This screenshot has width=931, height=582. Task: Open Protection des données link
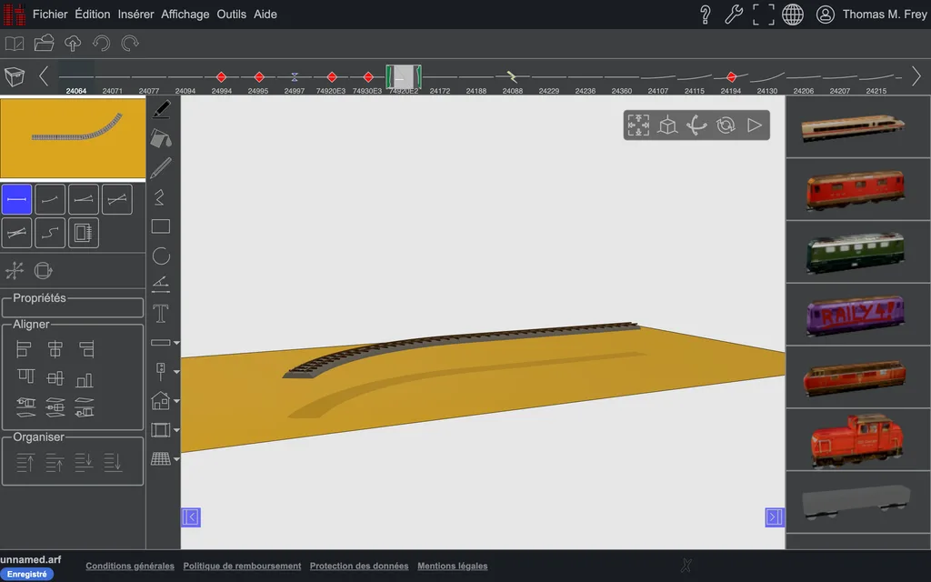[x=358, y=566]
